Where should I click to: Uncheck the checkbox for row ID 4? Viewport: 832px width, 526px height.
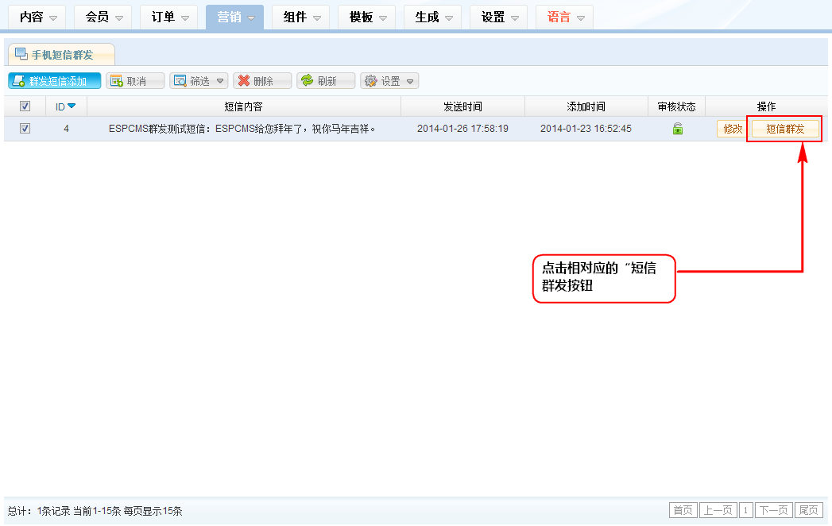pyautogui.click(x=25, y=129)
